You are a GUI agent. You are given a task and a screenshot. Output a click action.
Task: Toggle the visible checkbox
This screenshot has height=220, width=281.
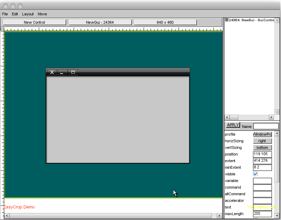point(255,174)
